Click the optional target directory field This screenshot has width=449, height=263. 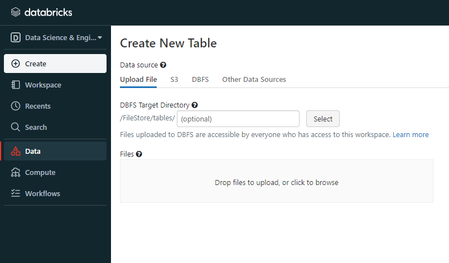(238, 119)
